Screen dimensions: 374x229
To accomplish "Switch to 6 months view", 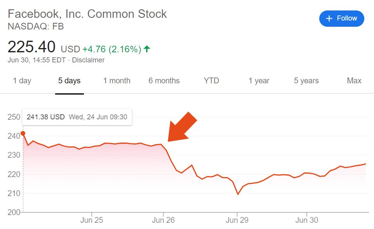I will [x=164, y=81].
